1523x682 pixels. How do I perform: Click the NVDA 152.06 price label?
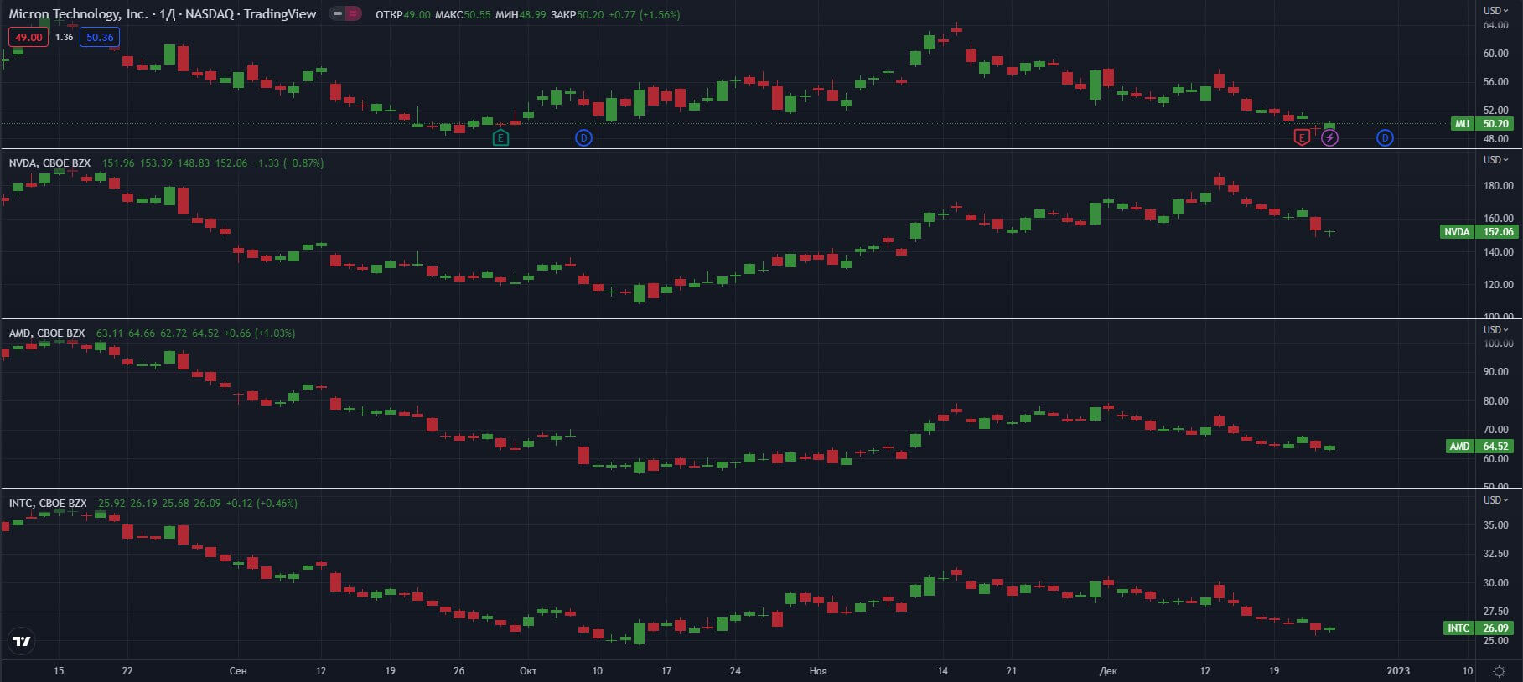pos(1479,231)
